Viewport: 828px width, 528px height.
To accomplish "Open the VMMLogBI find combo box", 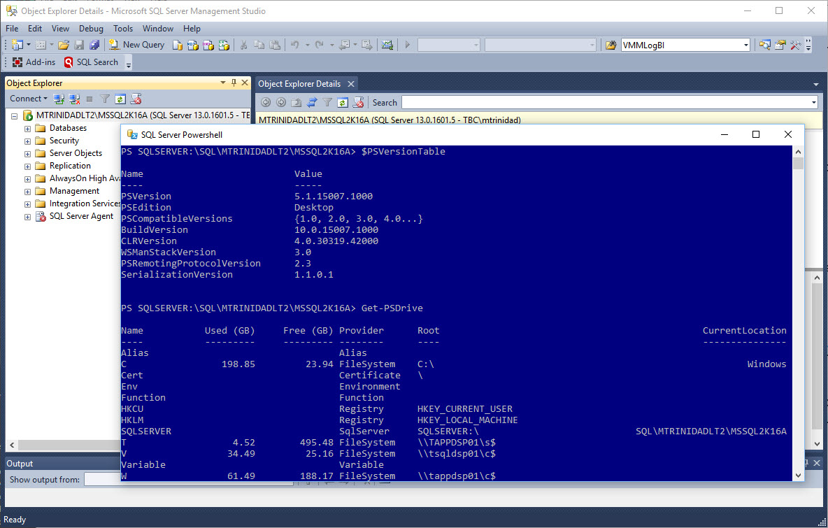I will [685, 45].
